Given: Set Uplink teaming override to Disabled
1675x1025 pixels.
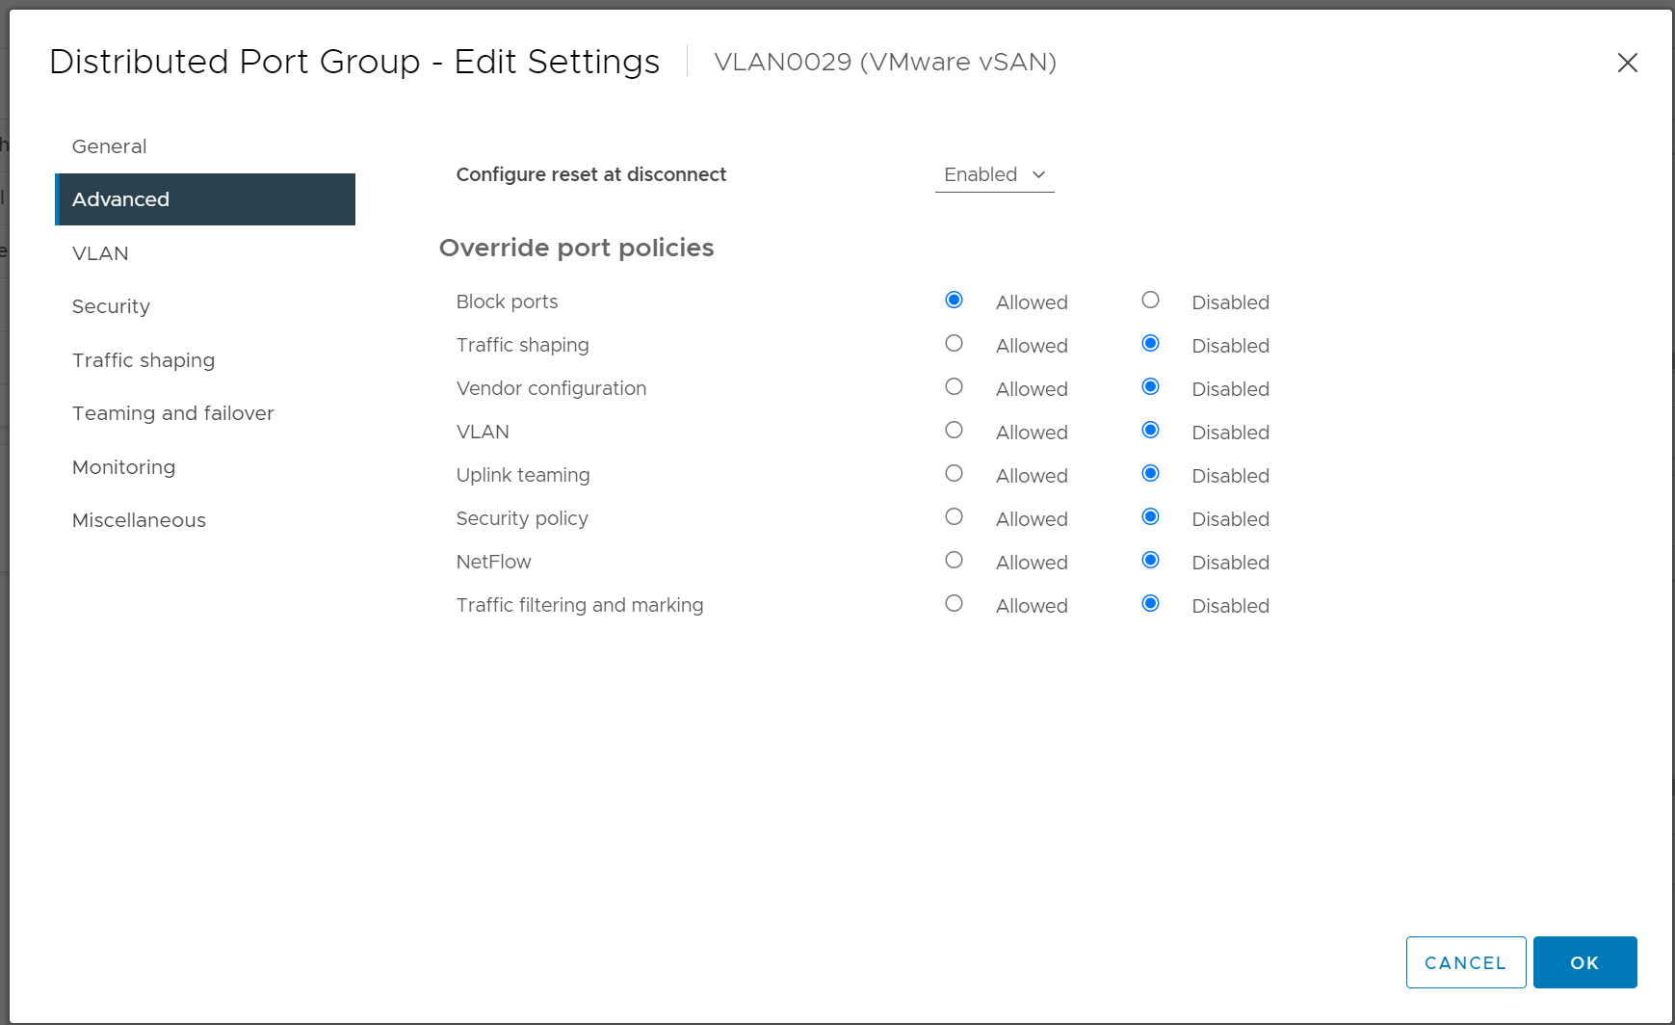Looking at the screenshot, I should coord(1150,473).
